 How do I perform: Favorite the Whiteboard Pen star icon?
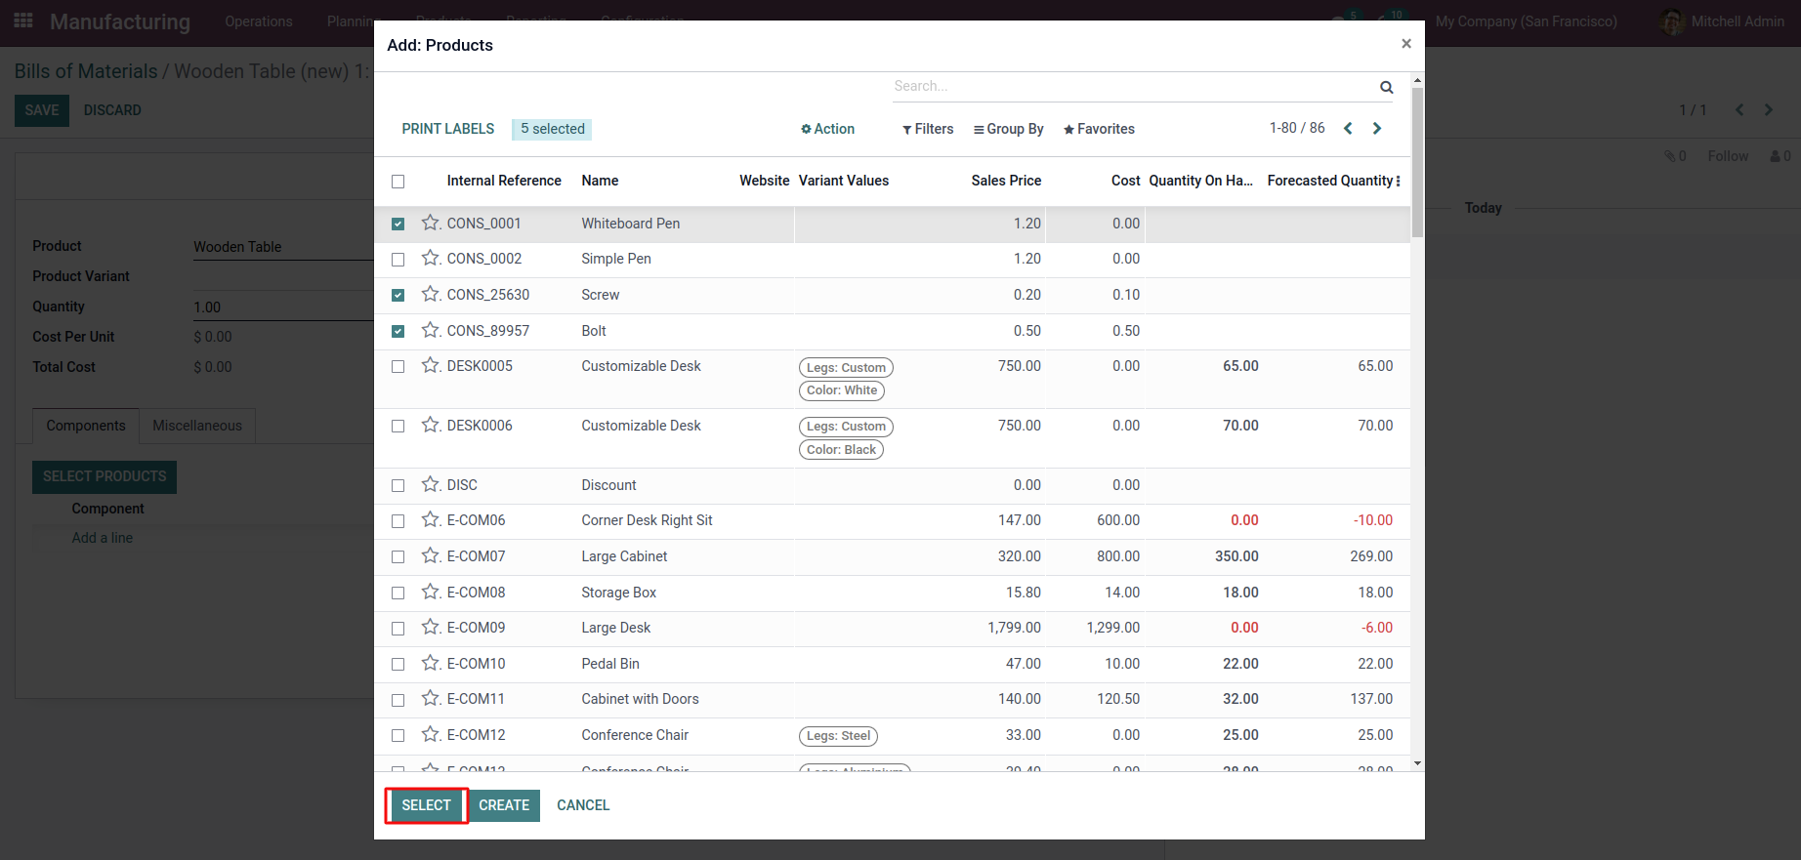(x=431, y=223)
